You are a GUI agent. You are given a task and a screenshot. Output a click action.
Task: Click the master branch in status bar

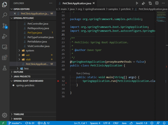pos(15,123)
